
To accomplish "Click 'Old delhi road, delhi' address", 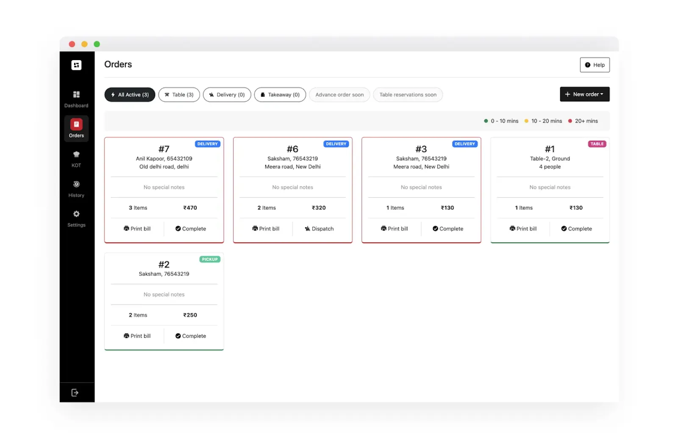I will (164, 167).
